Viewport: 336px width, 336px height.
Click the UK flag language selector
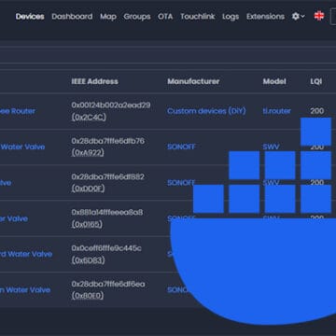point(319,16)
